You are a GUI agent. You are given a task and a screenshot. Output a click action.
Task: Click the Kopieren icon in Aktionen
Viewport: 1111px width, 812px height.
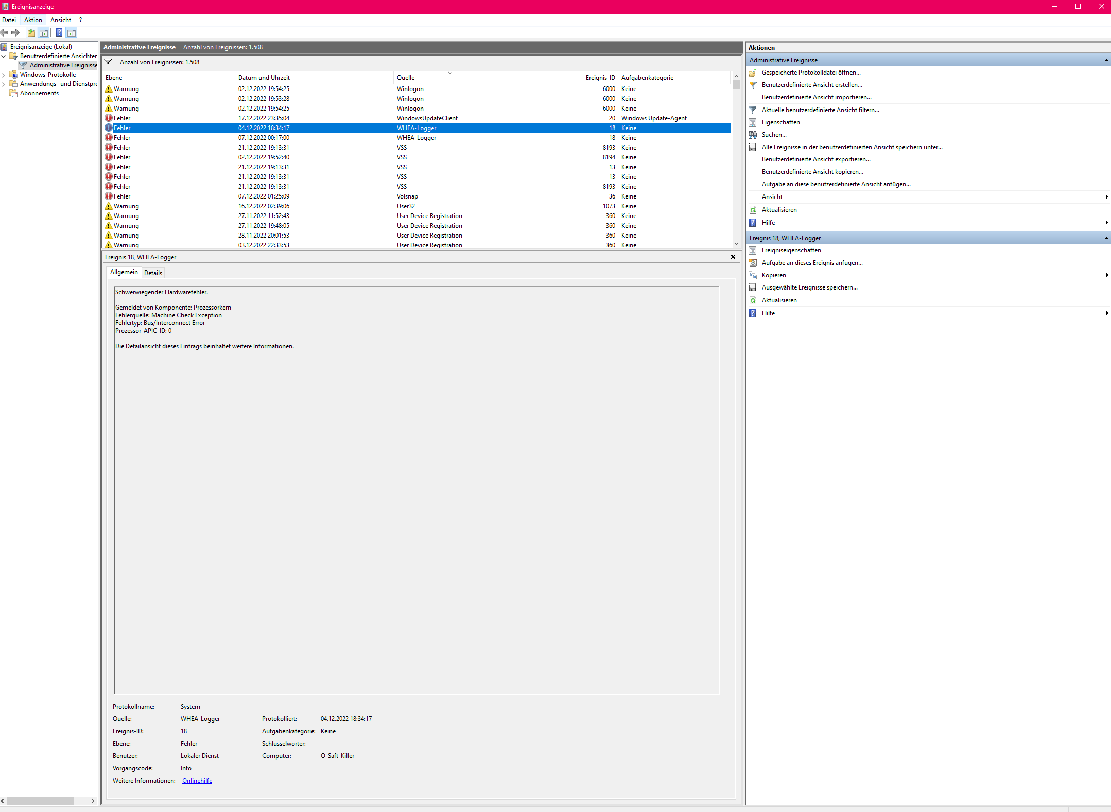click(753, 275)
